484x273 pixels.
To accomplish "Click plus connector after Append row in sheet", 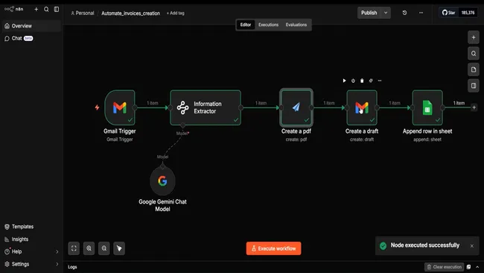I will (x=474, y=107).
